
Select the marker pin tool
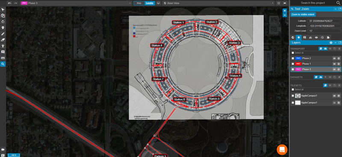tap(3, 28)
